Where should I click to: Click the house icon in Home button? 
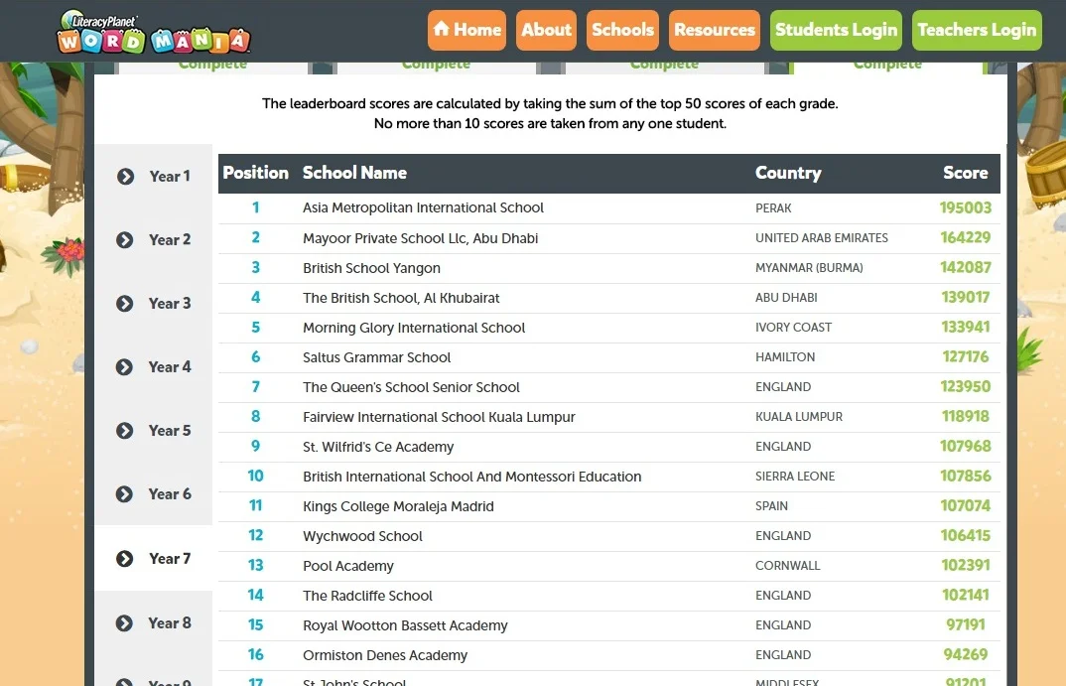click(x=442, y=29)
